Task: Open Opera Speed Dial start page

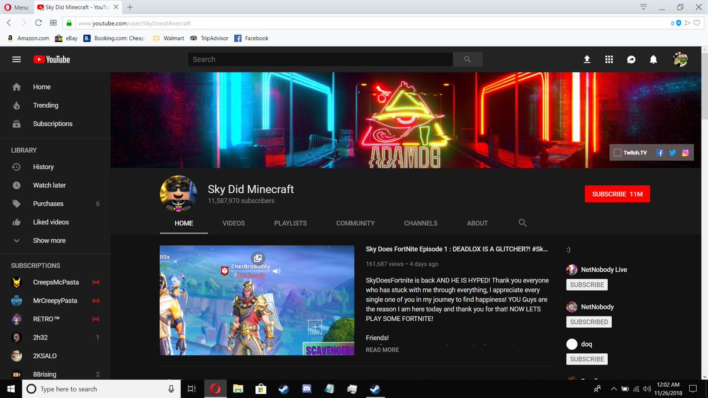Action: [53, 23]
